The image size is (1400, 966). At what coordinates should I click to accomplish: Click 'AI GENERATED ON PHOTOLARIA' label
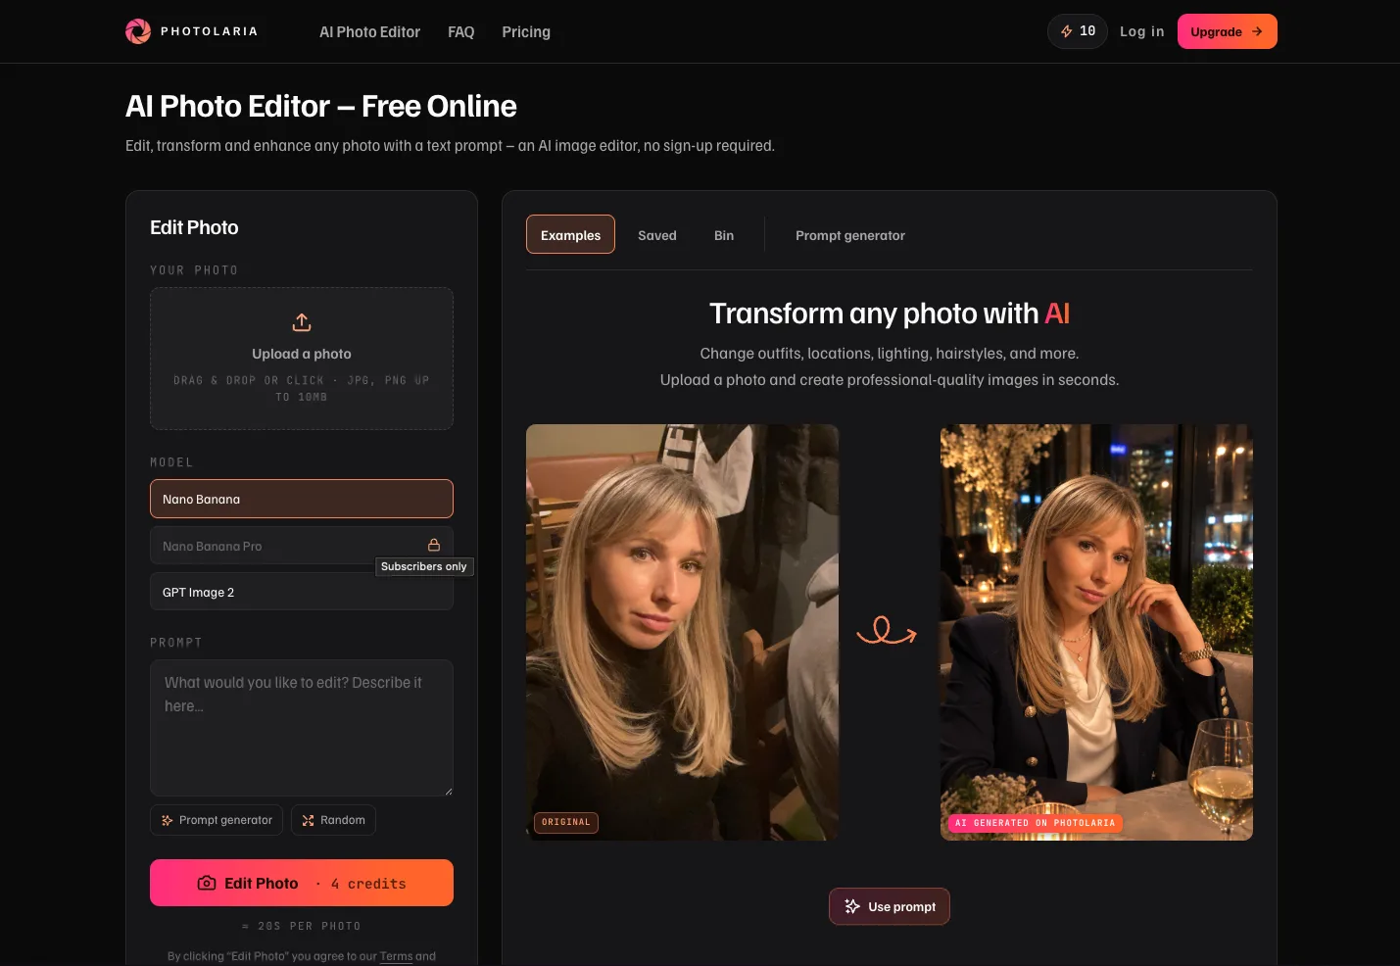(x=1035, y=823)
